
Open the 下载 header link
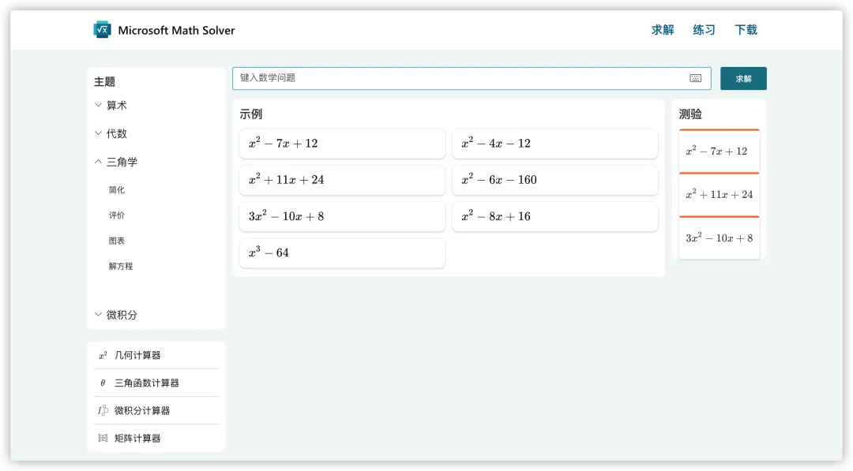click(746, 30)
